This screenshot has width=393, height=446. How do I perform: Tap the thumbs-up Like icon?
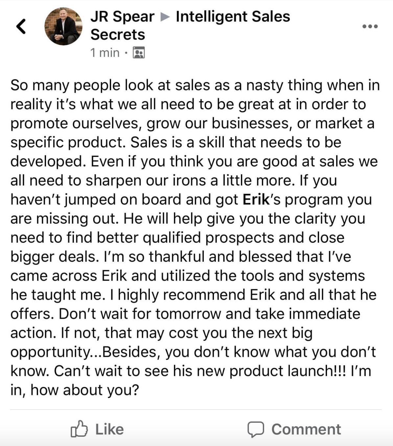point(79,429)
